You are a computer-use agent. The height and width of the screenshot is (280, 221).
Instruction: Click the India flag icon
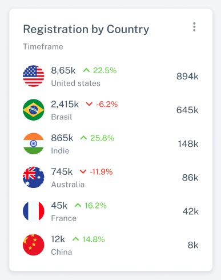[x=34, y=143]
